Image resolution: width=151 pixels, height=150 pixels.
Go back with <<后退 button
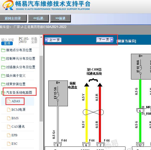tap(38, 18)
